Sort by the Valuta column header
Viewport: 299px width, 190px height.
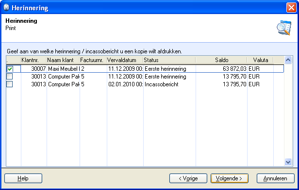tap(260, 60)
